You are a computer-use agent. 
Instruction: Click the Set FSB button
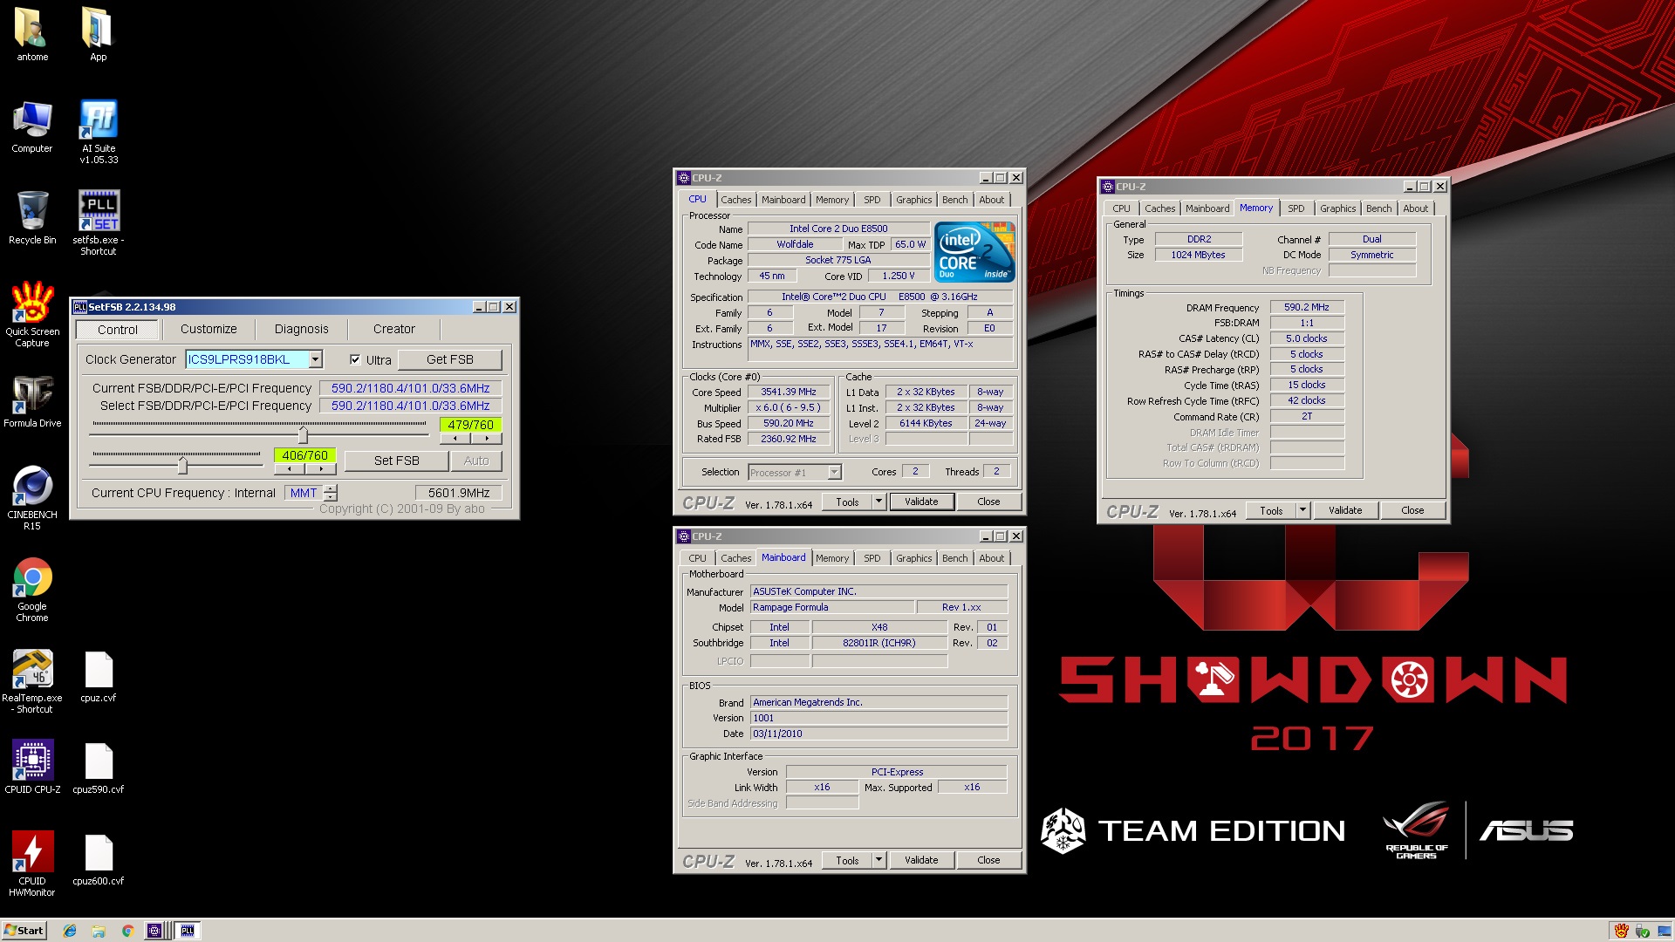click(396, 461)
